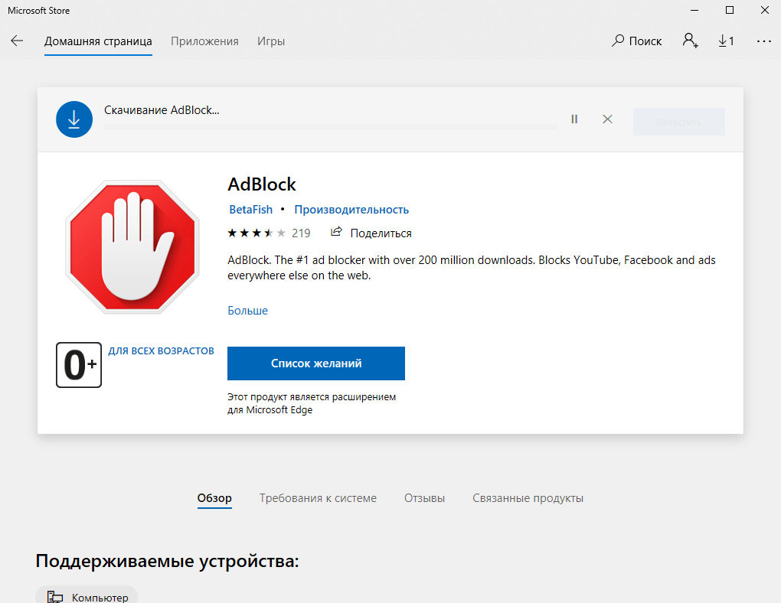Click the blue download status icon
The width and height of the screenshot is (781, 603).
coord(74,119)
